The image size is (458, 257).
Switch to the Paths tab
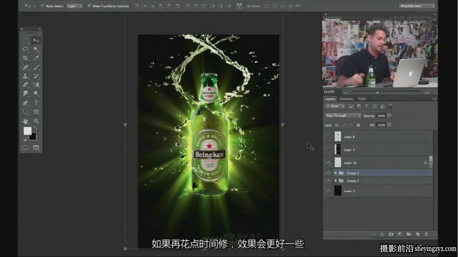(x=362, y=99)
